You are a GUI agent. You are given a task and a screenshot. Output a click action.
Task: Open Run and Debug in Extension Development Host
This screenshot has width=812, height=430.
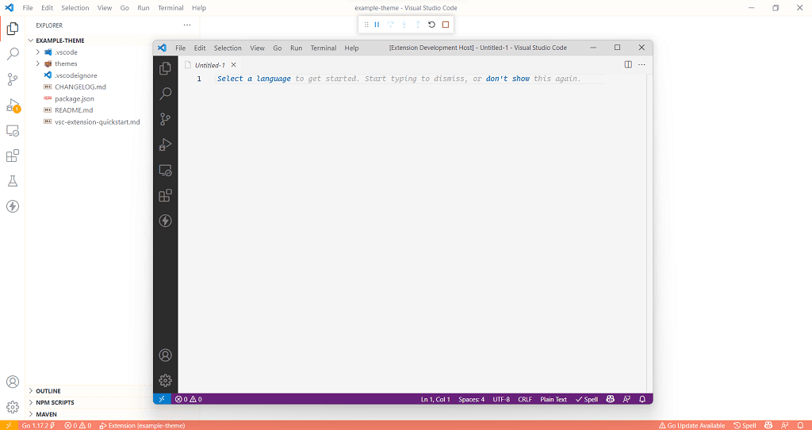click(165, 144)
